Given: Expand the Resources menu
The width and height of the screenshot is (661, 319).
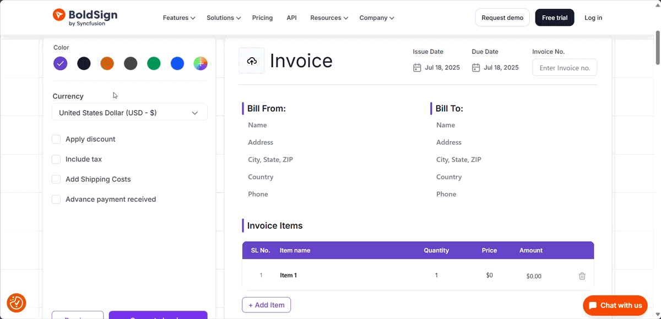Looking at the screenshot, I should [x=329, y=18].
